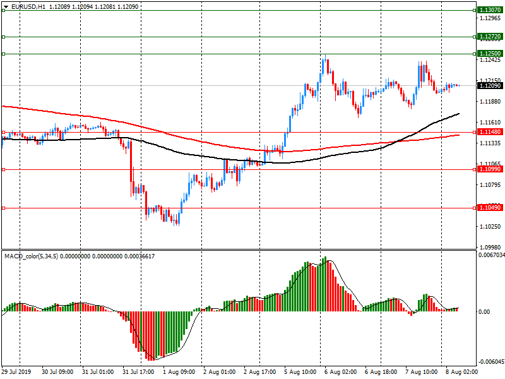The image size is (505, 379).
Task: Select the 1.10990 red level price label
Action: pyautogui.click(x=490, y=169)
